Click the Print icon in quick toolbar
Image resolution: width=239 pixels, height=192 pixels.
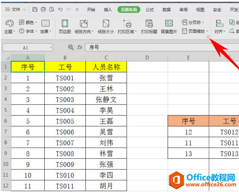43,9
